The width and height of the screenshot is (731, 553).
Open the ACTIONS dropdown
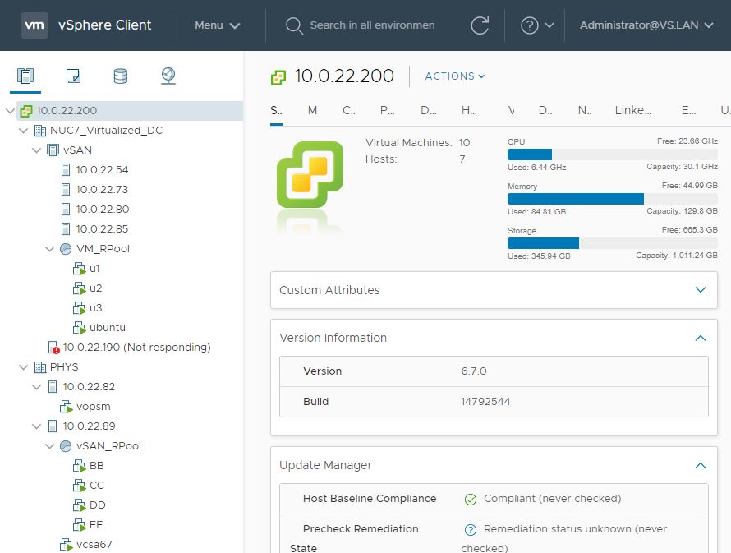click(x=454, y=76)
